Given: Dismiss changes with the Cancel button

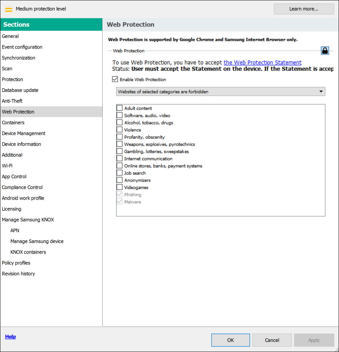Looking at the screenshot, I should pyautogui.click(x=272, y=340).
